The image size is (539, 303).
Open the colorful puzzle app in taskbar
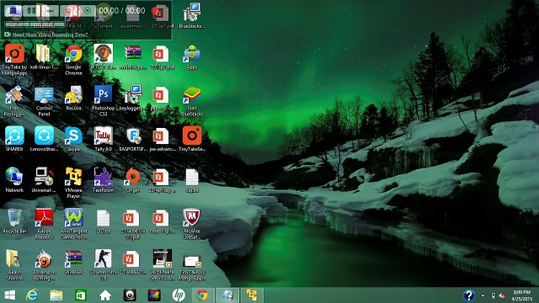pyautogui.click(x=154, y=295)
